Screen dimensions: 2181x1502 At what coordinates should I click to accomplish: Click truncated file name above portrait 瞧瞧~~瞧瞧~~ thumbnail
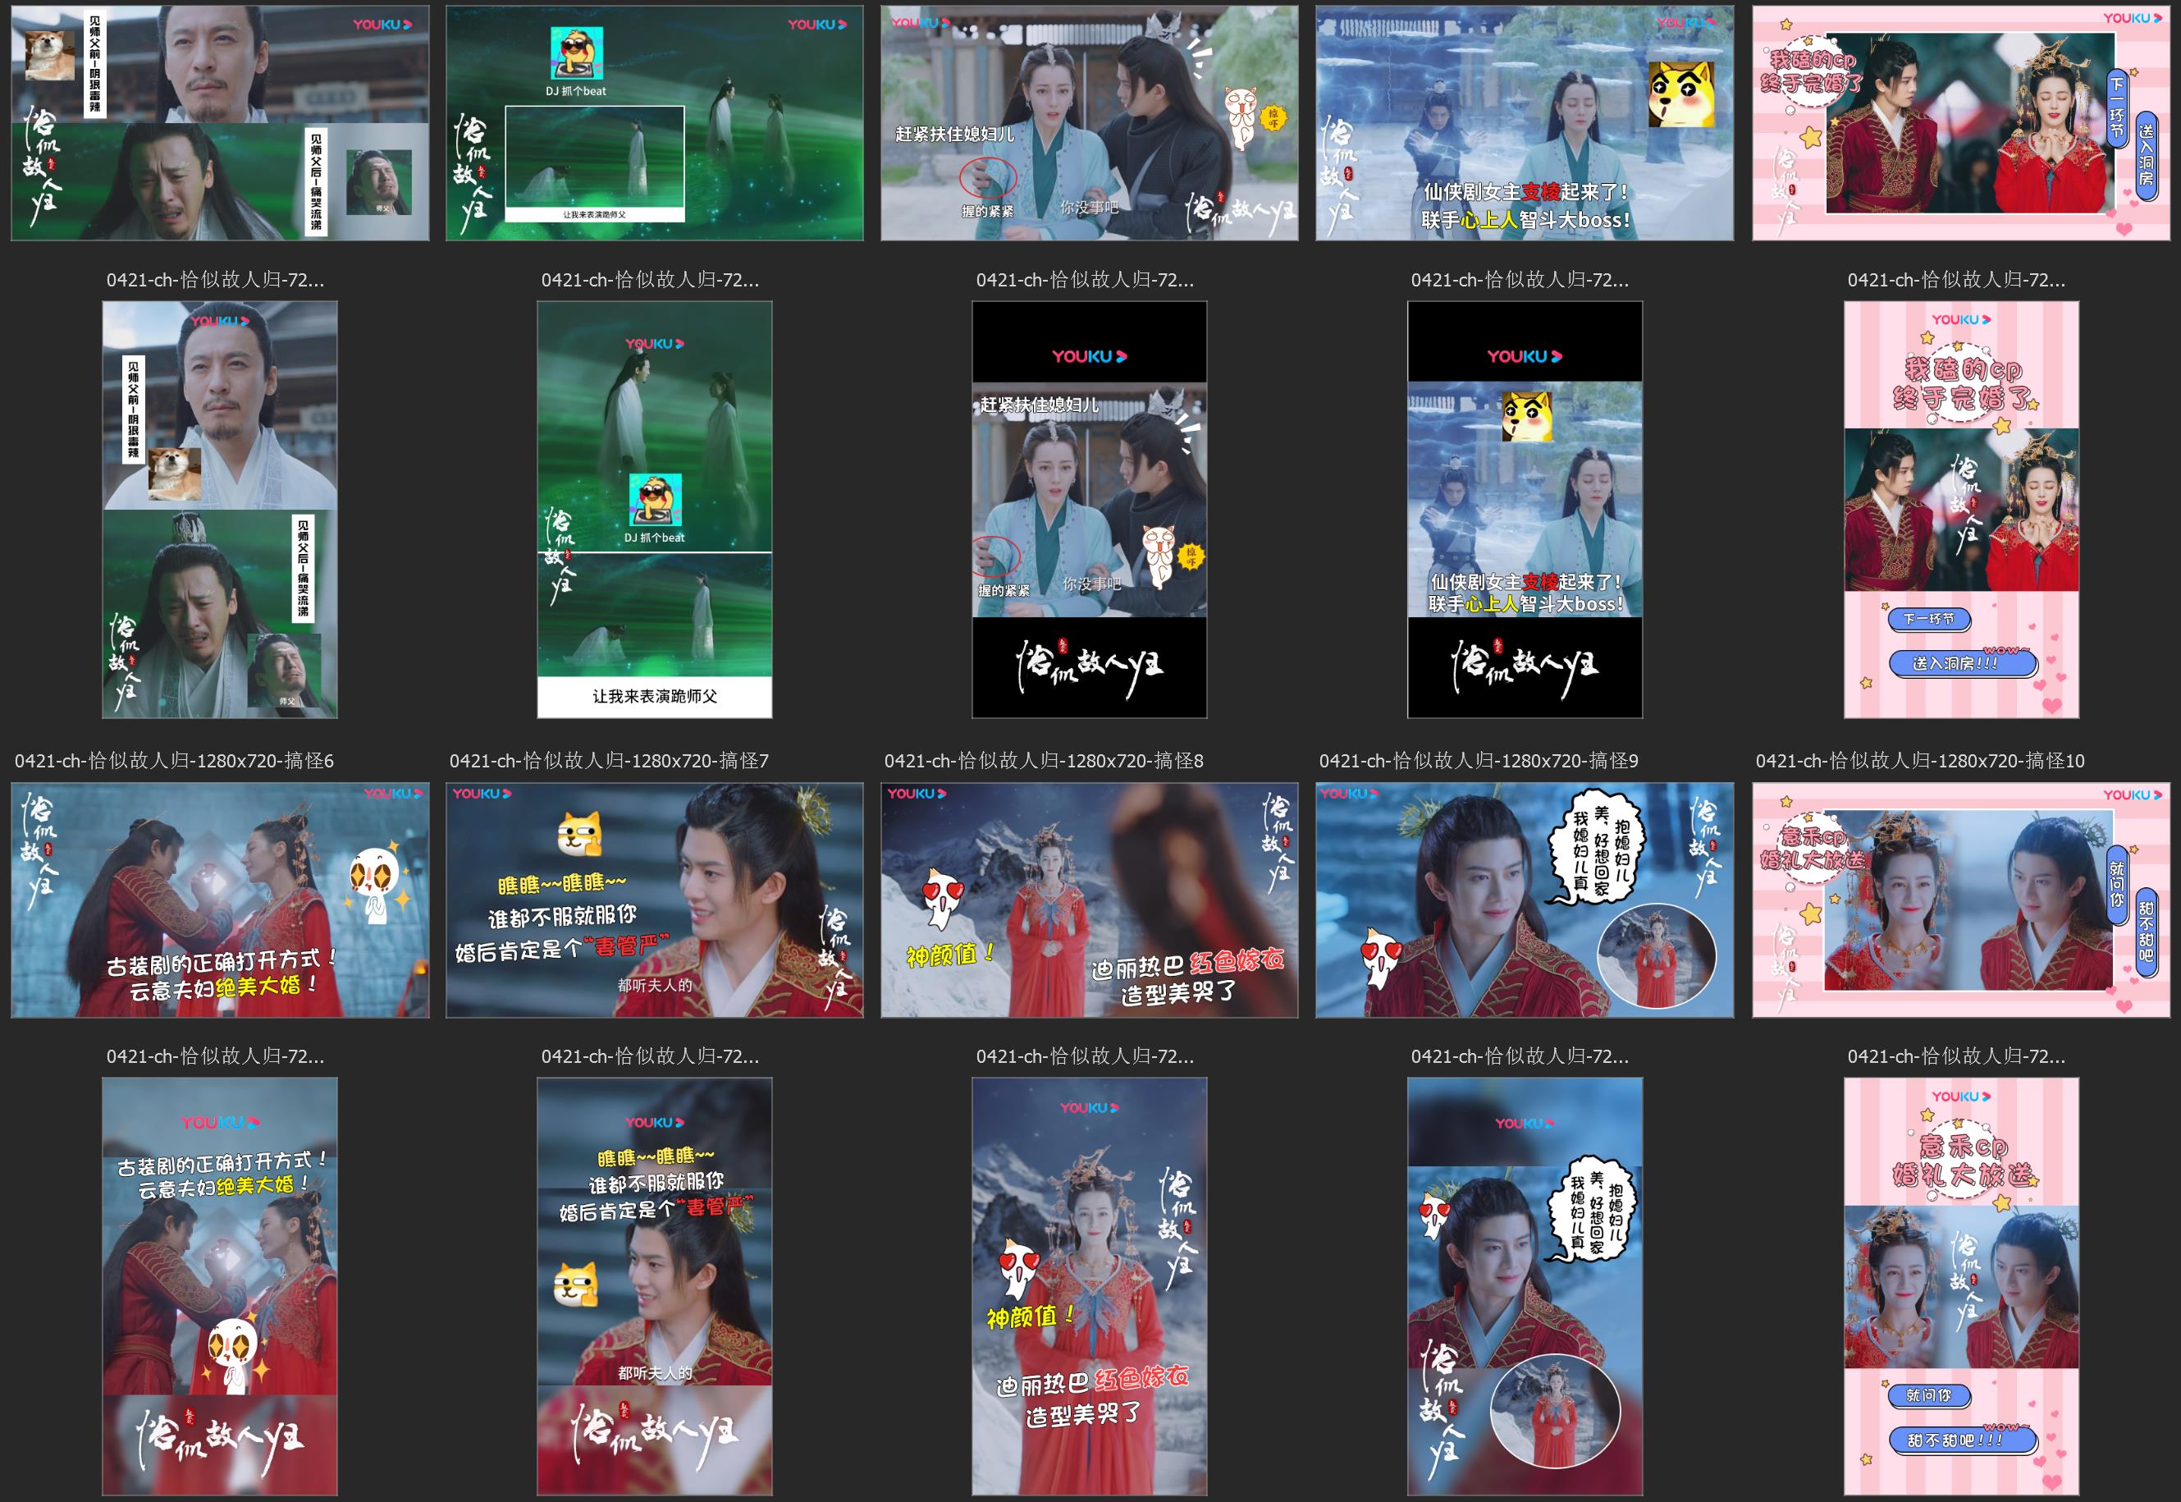650,1056
